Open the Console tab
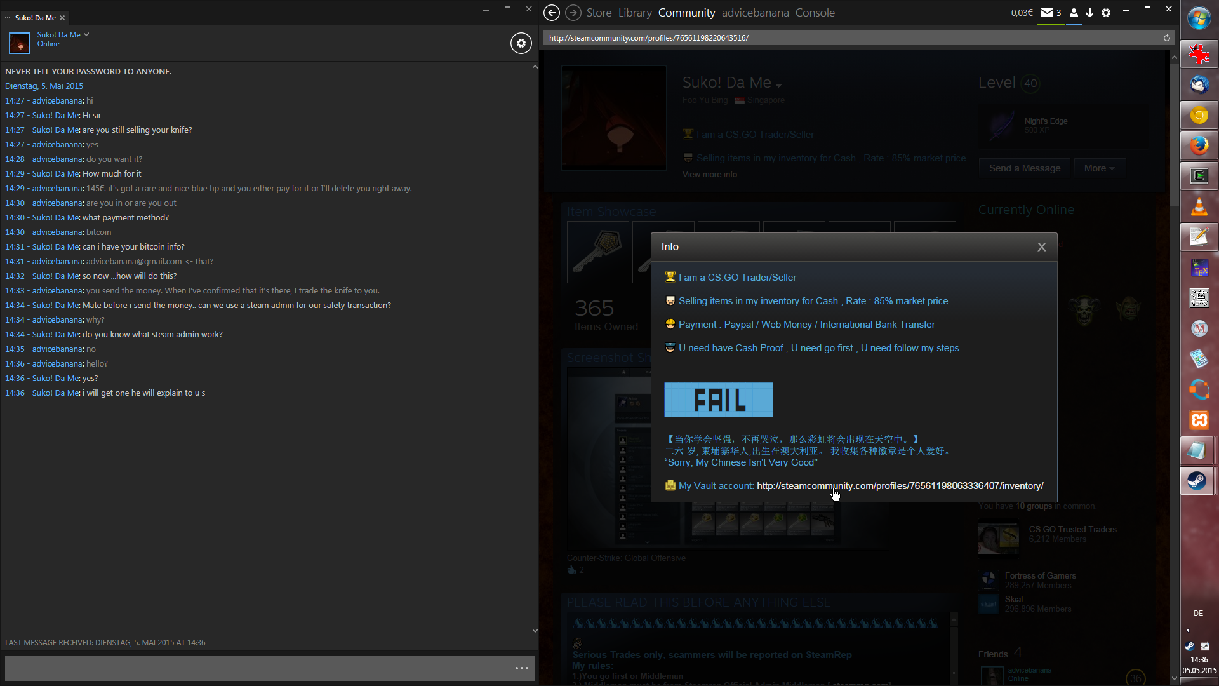Image resolution: width=1219 pixels, height=686 pixels. [815, 13]
